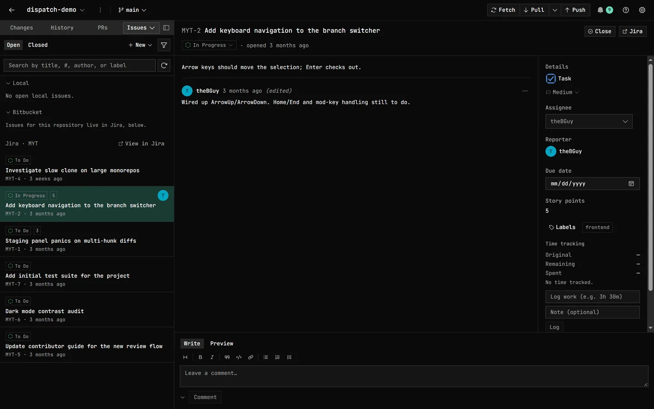This screenshot has height=409, width=654.
Task: Switch to the History tab
Action: tap(62, 28)
